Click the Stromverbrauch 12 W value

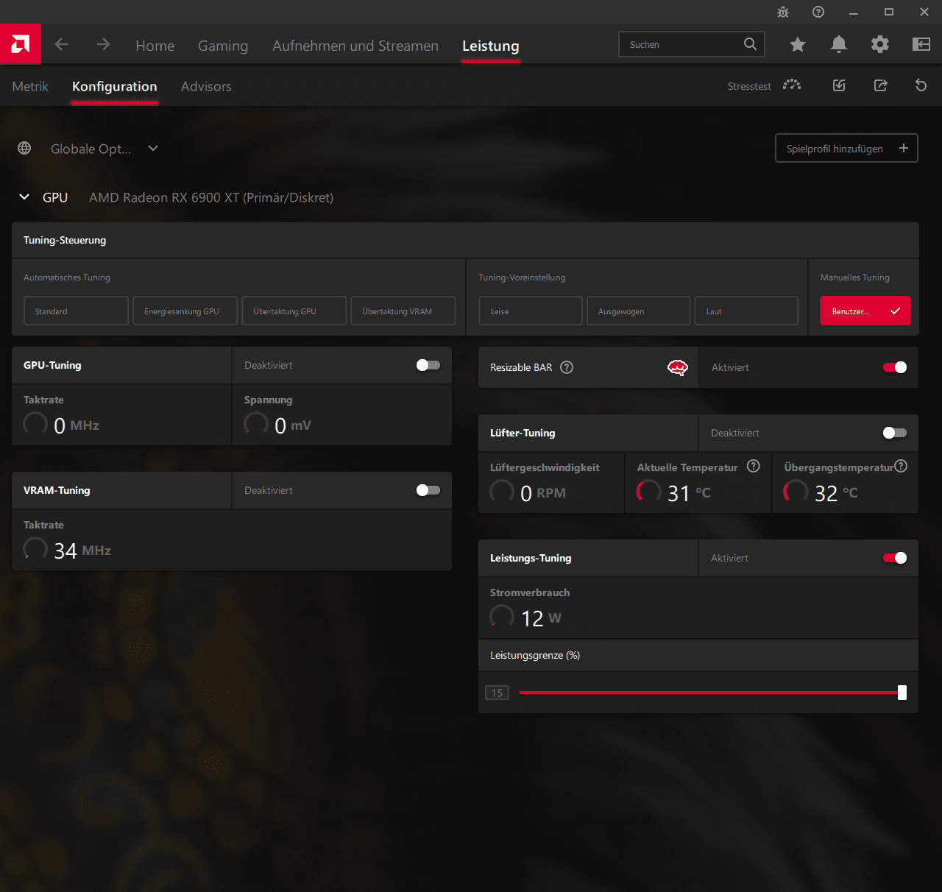click(x=541, y=618)
